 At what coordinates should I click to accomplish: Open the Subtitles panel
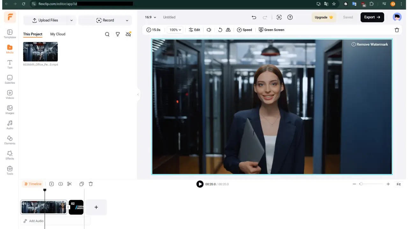[x=10, y=80]
